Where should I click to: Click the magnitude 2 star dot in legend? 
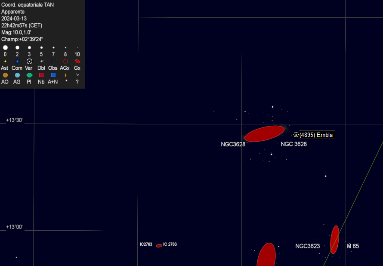click(17, 47)
